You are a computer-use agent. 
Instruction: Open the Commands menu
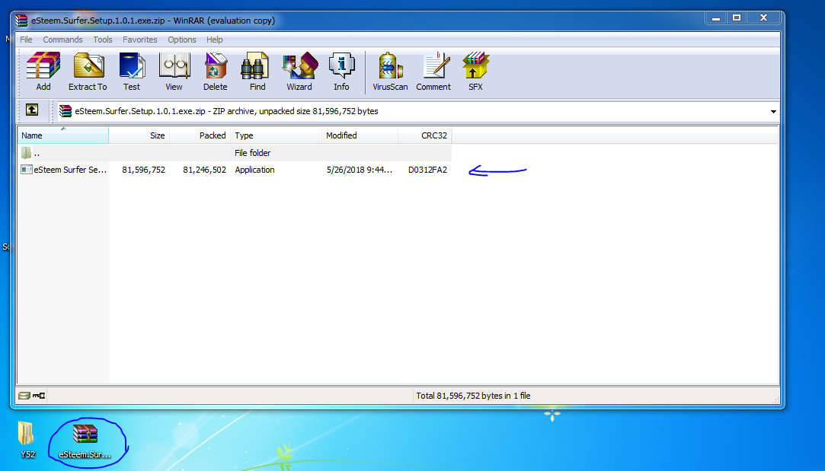62,40
